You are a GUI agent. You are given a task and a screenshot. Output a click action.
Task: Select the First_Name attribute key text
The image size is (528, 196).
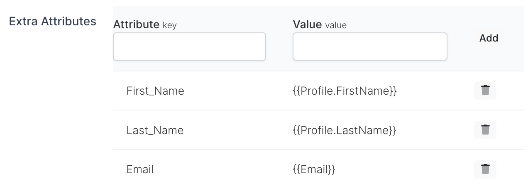pyautogui.click(x=155, y=91)
